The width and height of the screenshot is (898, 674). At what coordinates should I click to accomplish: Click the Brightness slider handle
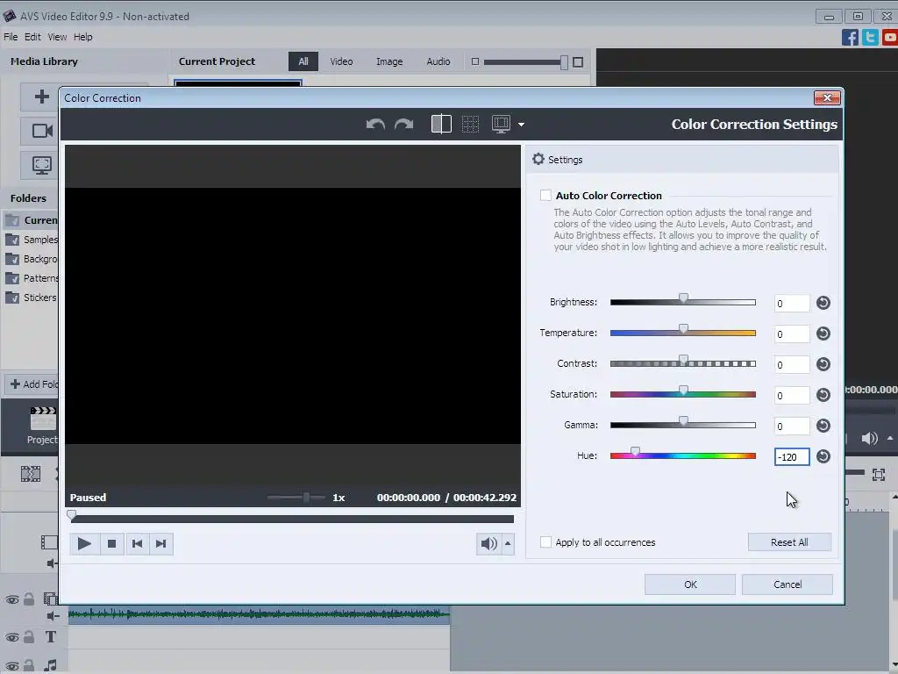coord(683,298)
